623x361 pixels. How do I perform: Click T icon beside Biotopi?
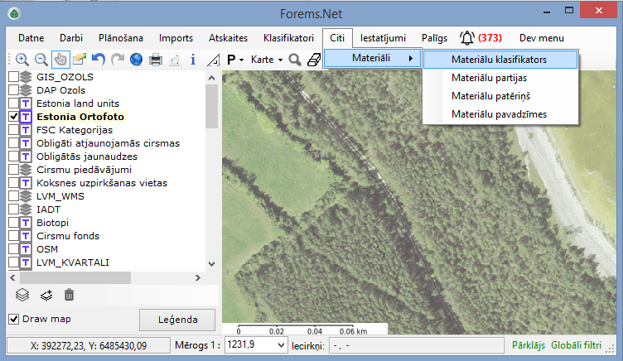click(26, 223)
